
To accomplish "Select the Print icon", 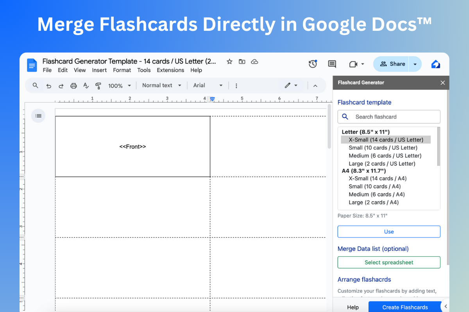I will (73, 85).
